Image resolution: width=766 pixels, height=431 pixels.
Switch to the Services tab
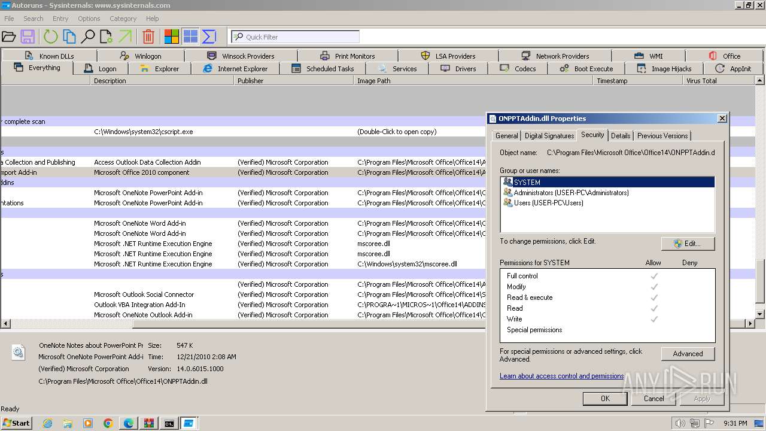[x=397, y=69]
